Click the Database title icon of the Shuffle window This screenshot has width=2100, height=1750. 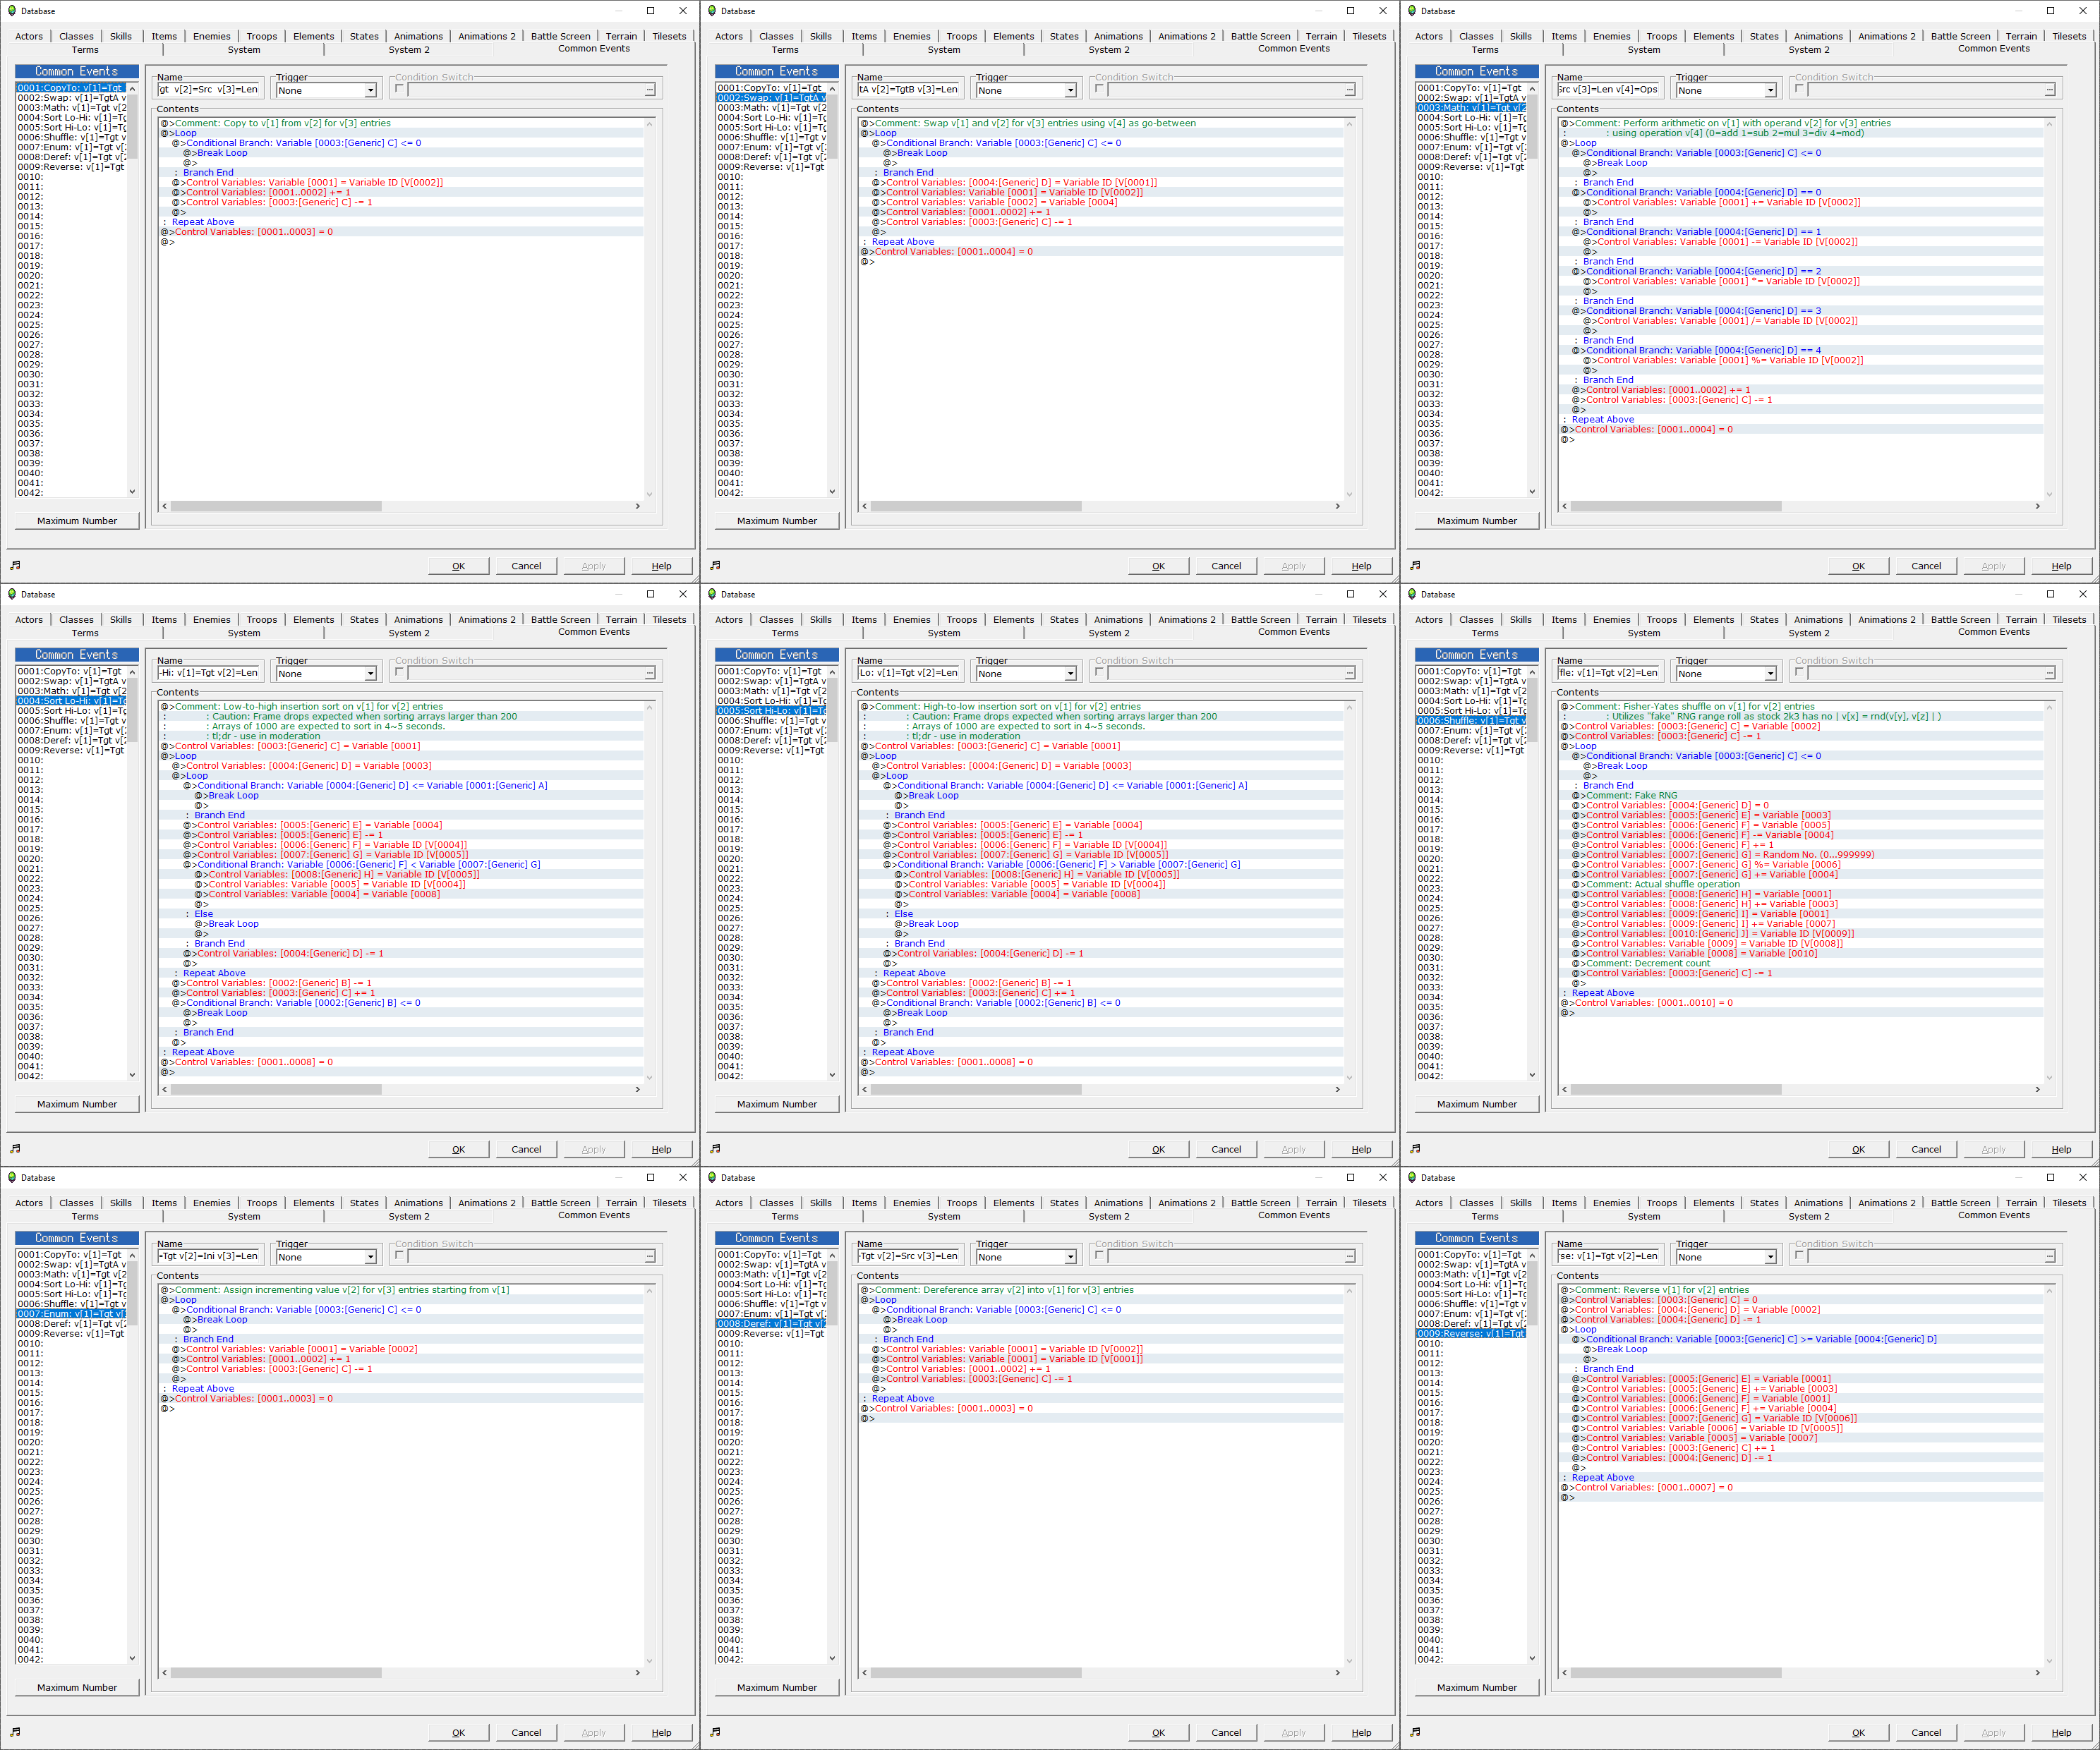[x=1412, y=595]
